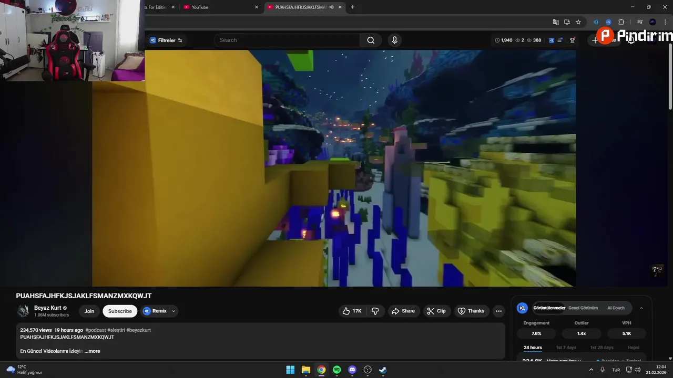Open the volume control in system tray
The image size is (673, 378).
(x=638, y=370)
